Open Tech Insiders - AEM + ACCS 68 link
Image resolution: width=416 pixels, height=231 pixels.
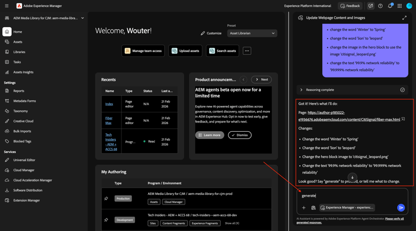point(111,142)
